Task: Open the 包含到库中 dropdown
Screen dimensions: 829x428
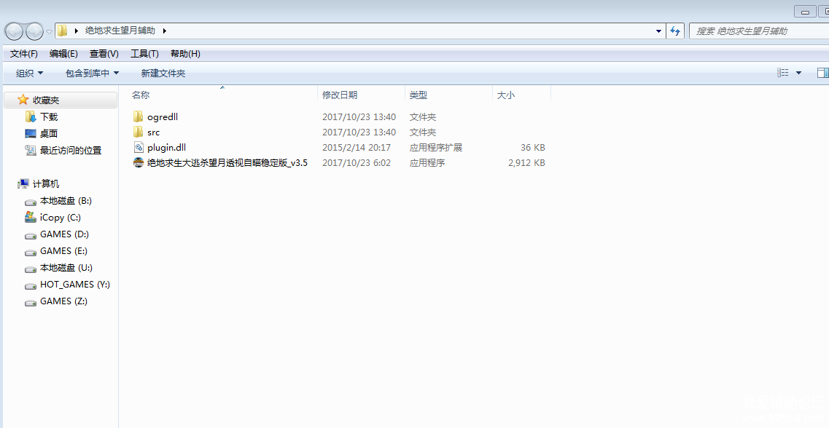Action: (x=92, y=74)
